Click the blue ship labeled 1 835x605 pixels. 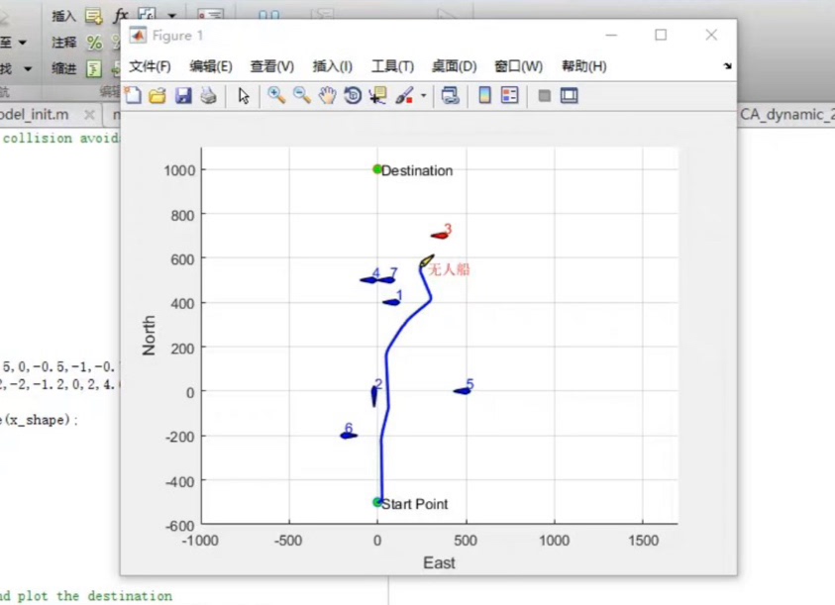click(x=391, y=302)
